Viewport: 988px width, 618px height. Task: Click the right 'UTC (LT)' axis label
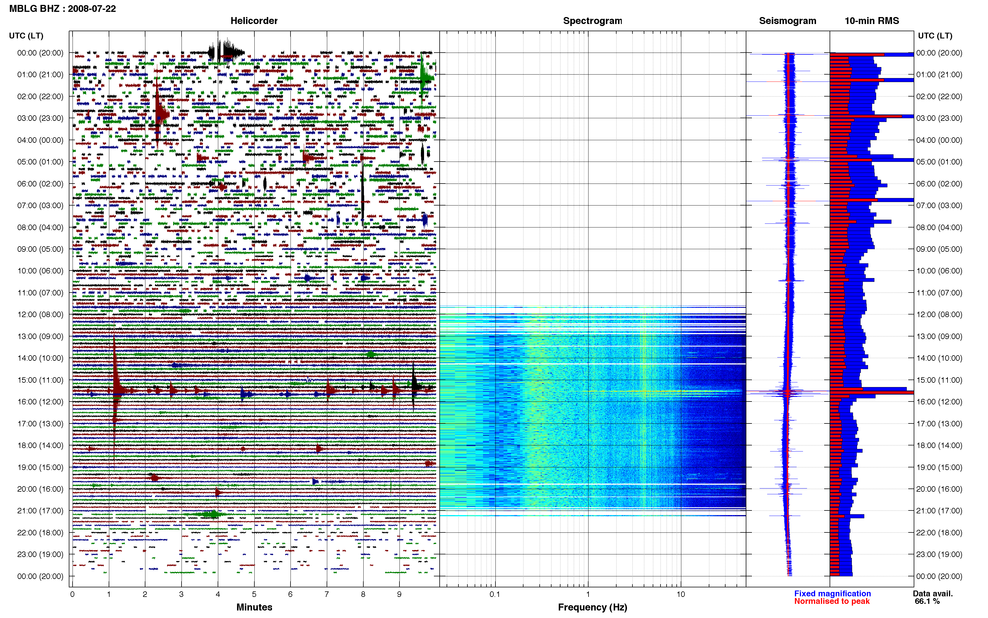coord(935,36)
